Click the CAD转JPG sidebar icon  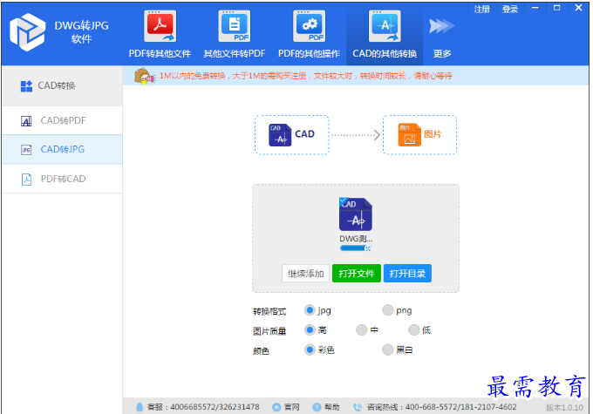pyautogui.click(x=26, y=150)
